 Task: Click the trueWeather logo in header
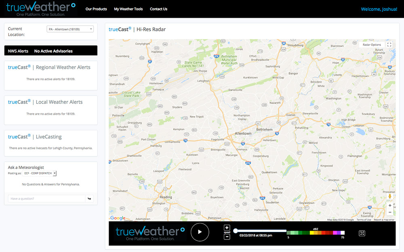click(41, 9)
